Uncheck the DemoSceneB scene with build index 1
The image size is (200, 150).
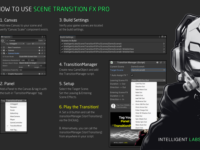62,46
